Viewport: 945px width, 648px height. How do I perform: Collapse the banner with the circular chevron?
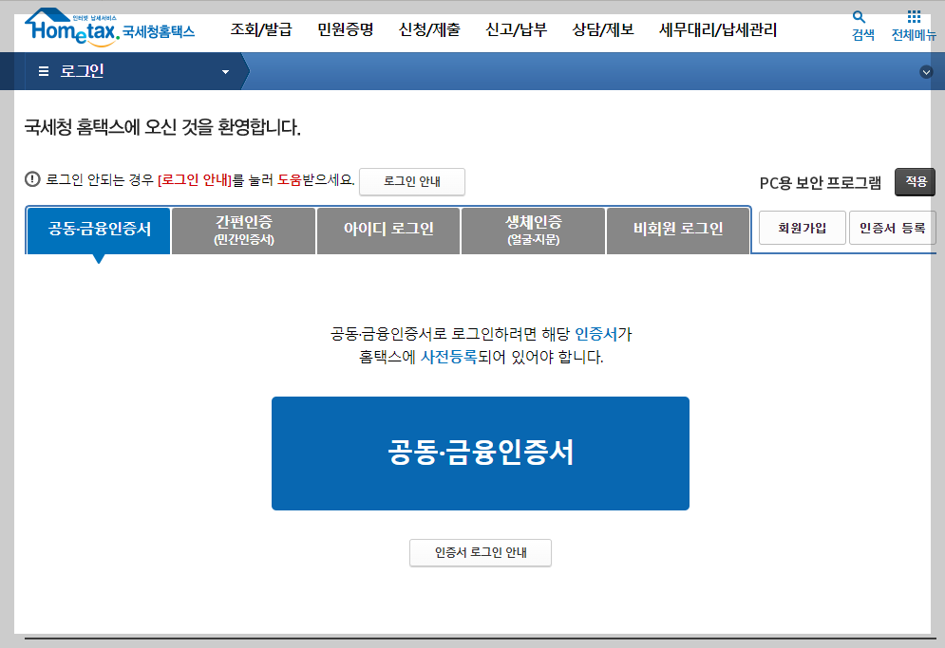925,71
